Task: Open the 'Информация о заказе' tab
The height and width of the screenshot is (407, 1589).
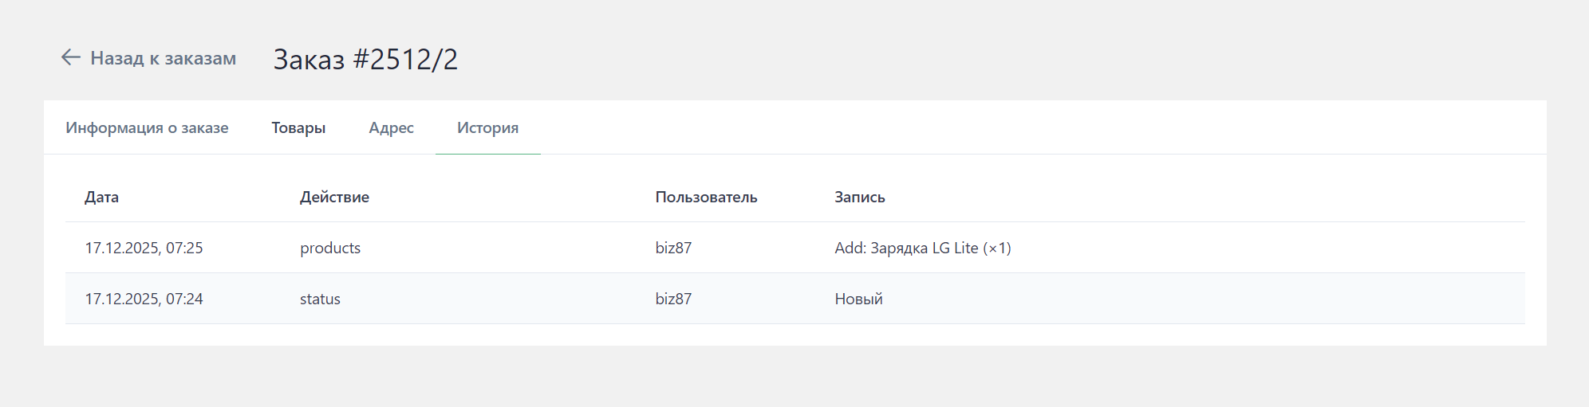Action: click(x=147, y=127)
